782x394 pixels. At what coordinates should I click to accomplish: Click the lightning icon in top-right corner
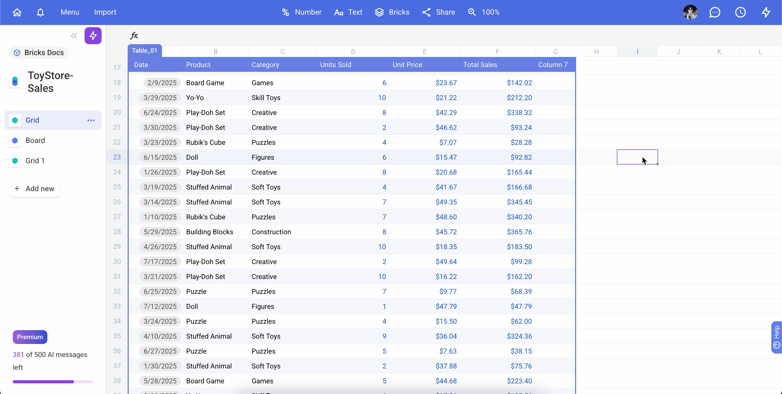(x=766, y=12)
